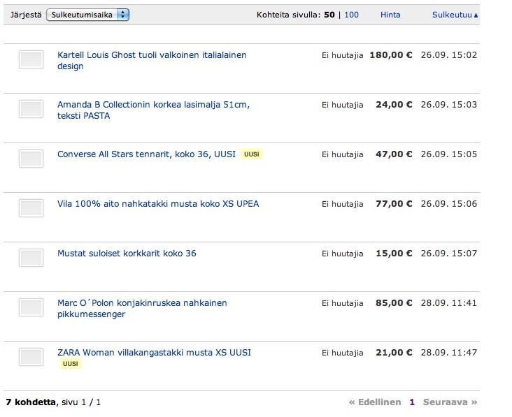Open Vila 100% aito nahkatakki listing
512x417 pixels.
(158, 204)
